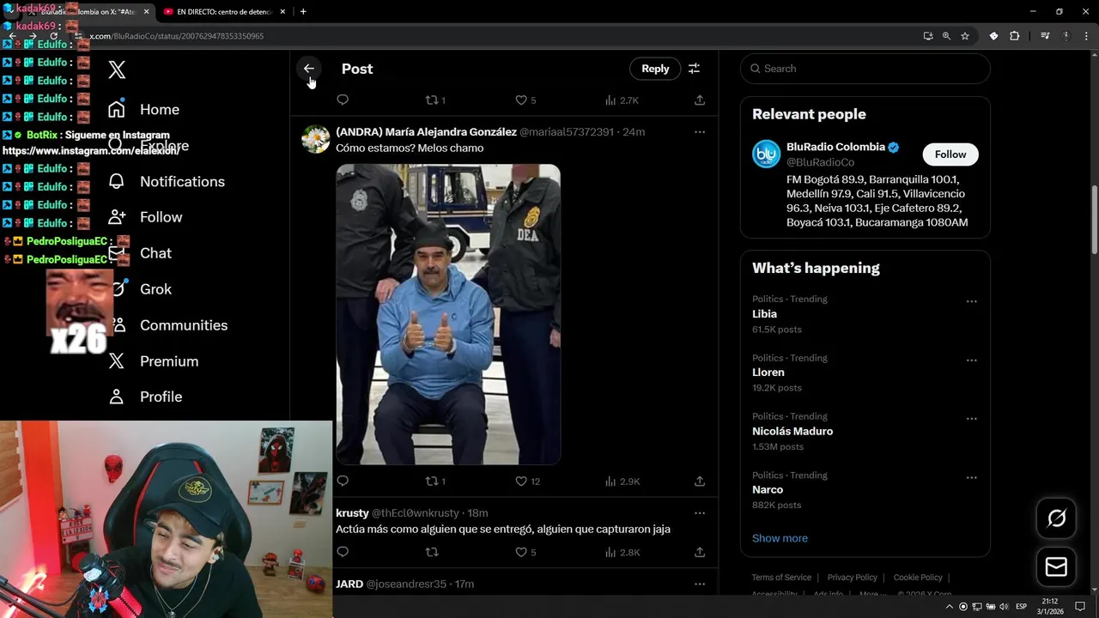Open the Grok floating button

tap(1056, 518)
